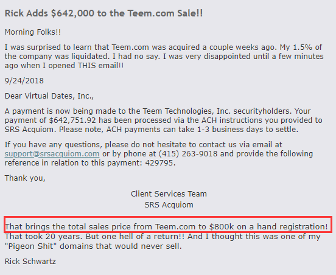The image size is (336, 275).
Task: Select the 9/24/2018 date line
Action: point(24,81)
